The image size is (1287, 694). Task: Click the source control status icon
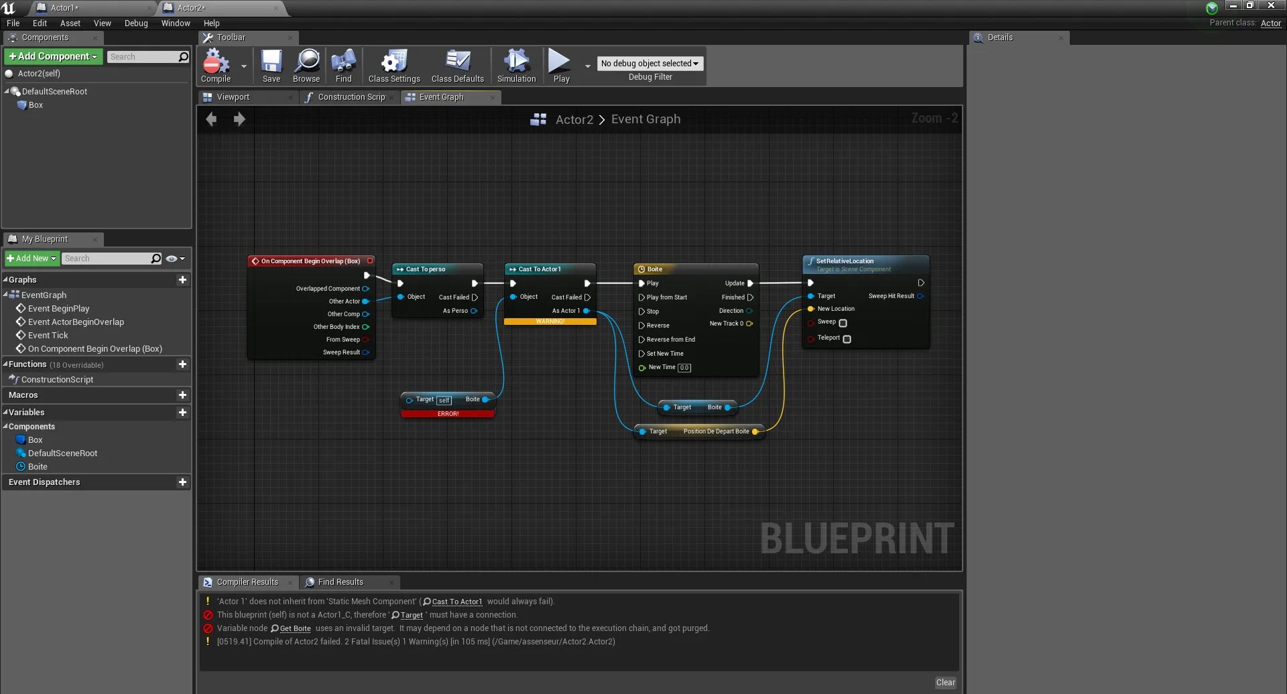click(x=1212, y=8)
